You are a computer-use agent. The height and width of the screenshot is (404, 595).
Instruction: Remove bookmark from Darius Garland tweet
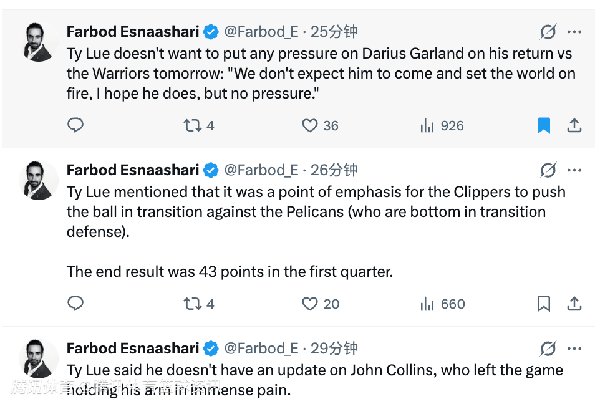(x=544, y=125)
